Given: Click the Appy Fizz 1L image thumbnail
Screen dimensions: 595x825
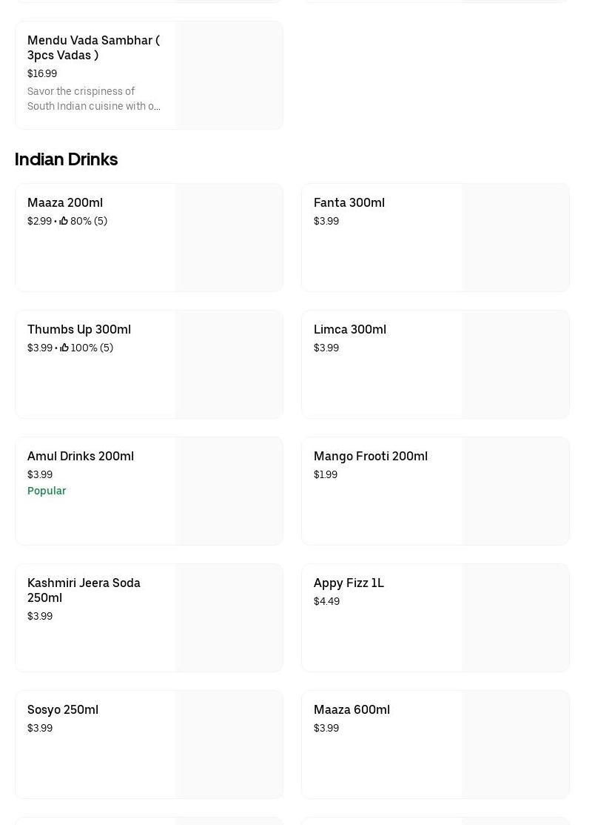Looking at the screenshot, I should (x=515, y=617).
